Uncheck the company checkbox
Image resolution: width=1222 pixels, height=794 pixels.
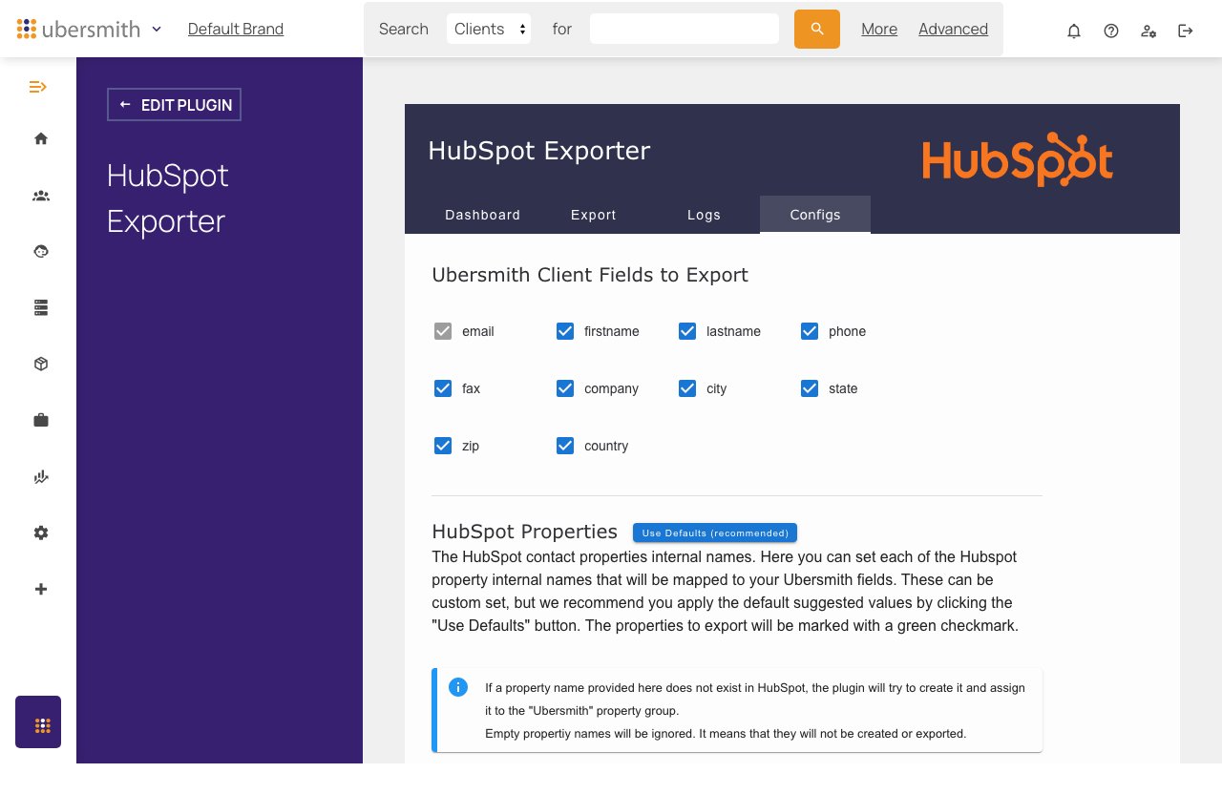565,388
